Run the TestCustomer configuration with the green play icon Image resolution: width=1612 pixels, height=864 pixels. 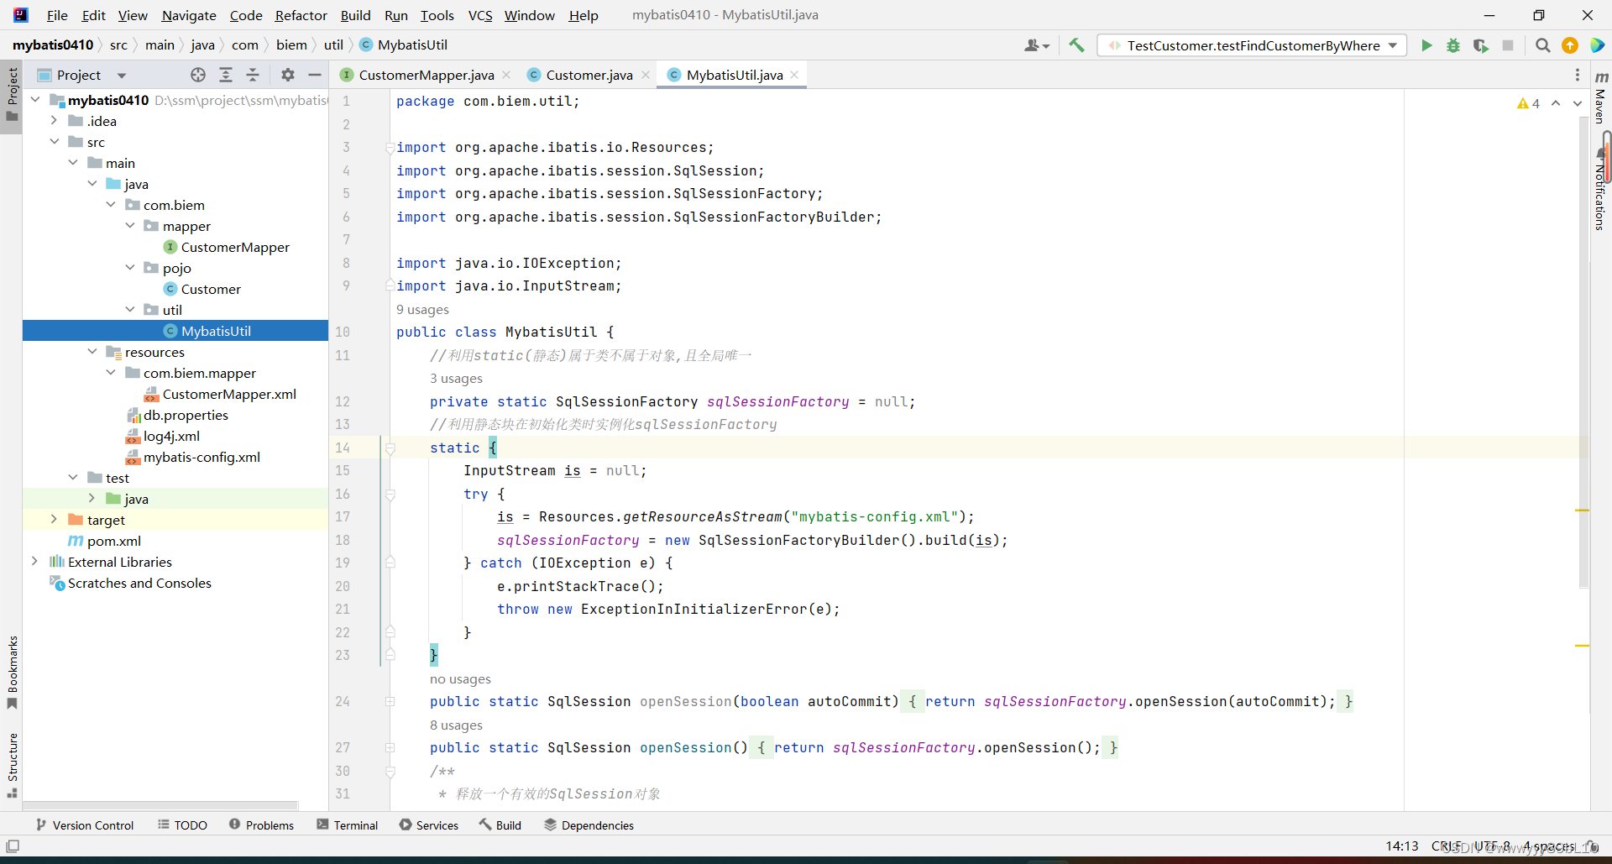pyautogui.click(x=1427, y=45)
